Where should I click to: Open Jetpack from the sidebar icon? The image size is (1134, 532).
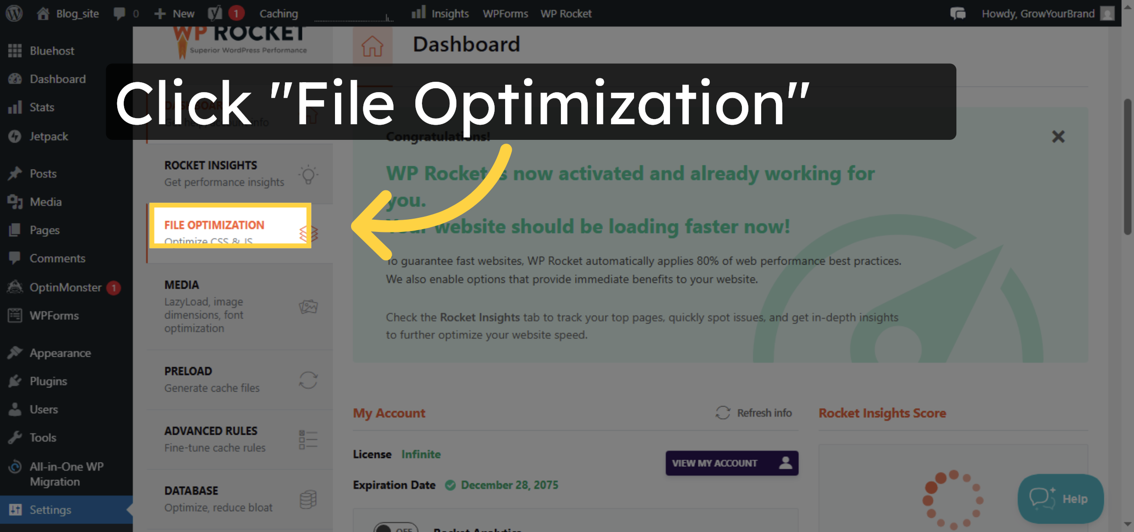point(15,136)
